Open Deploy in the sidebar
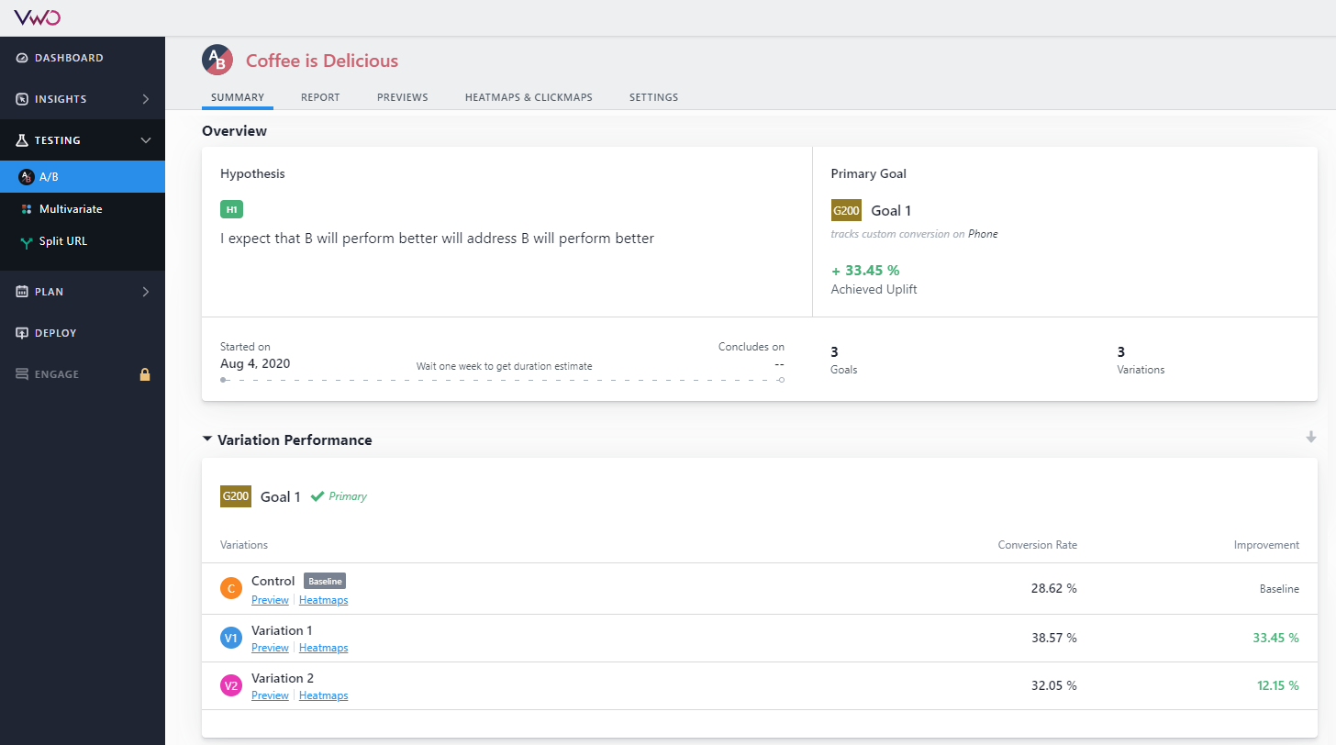 tap(83, 333)
